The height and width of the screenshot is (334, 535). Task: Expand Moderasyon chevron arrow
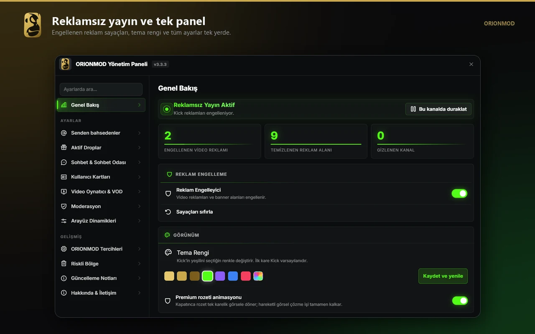pos(139,206)
